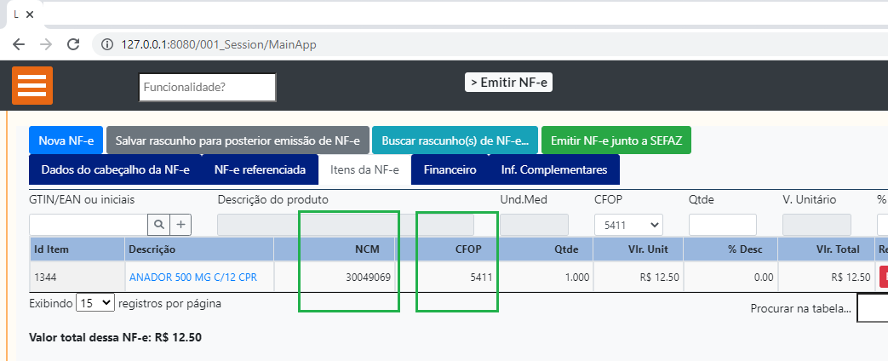Expand the CFOP dropdown showing 5411
The width and height of the screenshot is (888, 361).
627,225
